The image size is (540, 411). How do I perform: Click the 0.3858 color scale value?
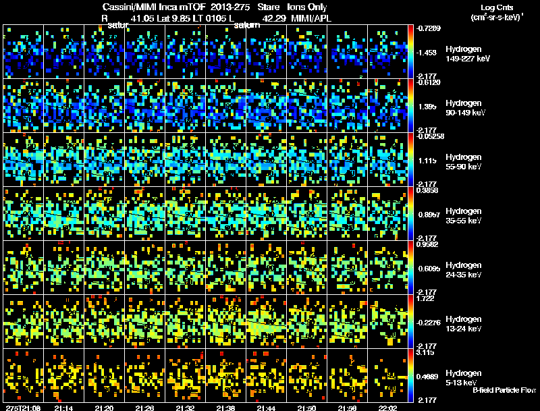[427, 190]
